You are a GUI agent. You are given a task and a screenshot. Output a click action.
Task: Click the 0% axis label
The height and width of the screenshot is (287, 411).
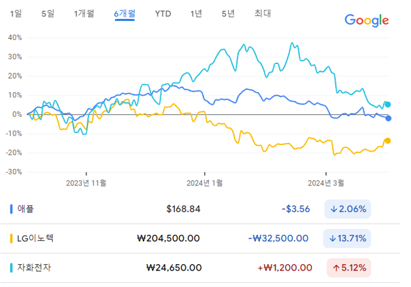[x=17, y=114]
